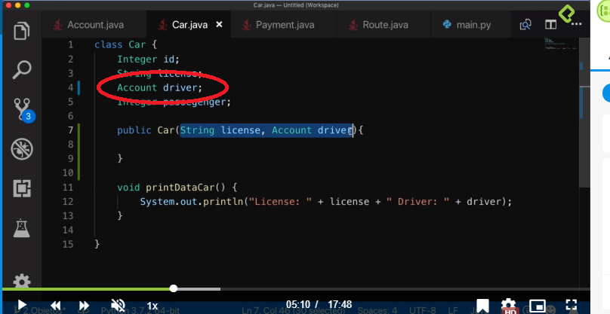This screenshot has width=610, height=314.
Task: Select the Car.java tab
Action: tap(189, 25)
